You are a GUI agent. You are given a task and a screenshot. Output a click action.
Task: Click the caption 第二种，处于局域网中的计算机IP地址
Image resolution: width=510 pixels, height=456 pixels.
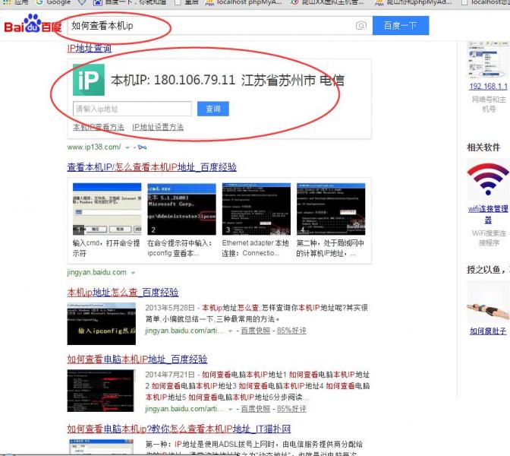pos(330,249)
